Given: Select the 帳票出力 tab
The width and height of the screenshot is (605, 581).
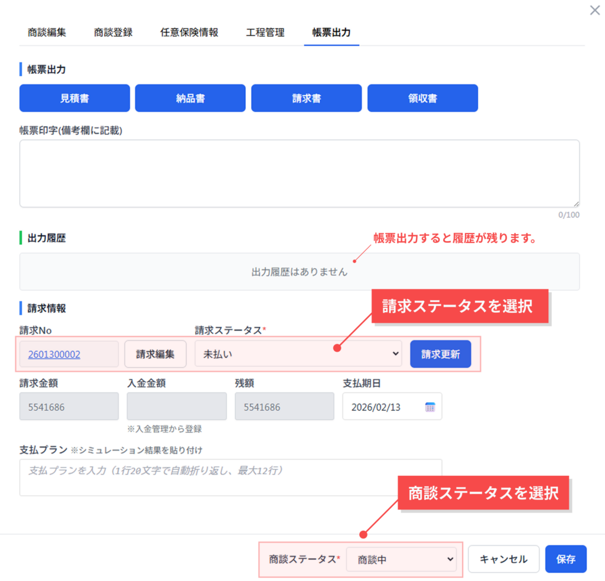Looking at the screenshot, I should [x=331, y=33].
